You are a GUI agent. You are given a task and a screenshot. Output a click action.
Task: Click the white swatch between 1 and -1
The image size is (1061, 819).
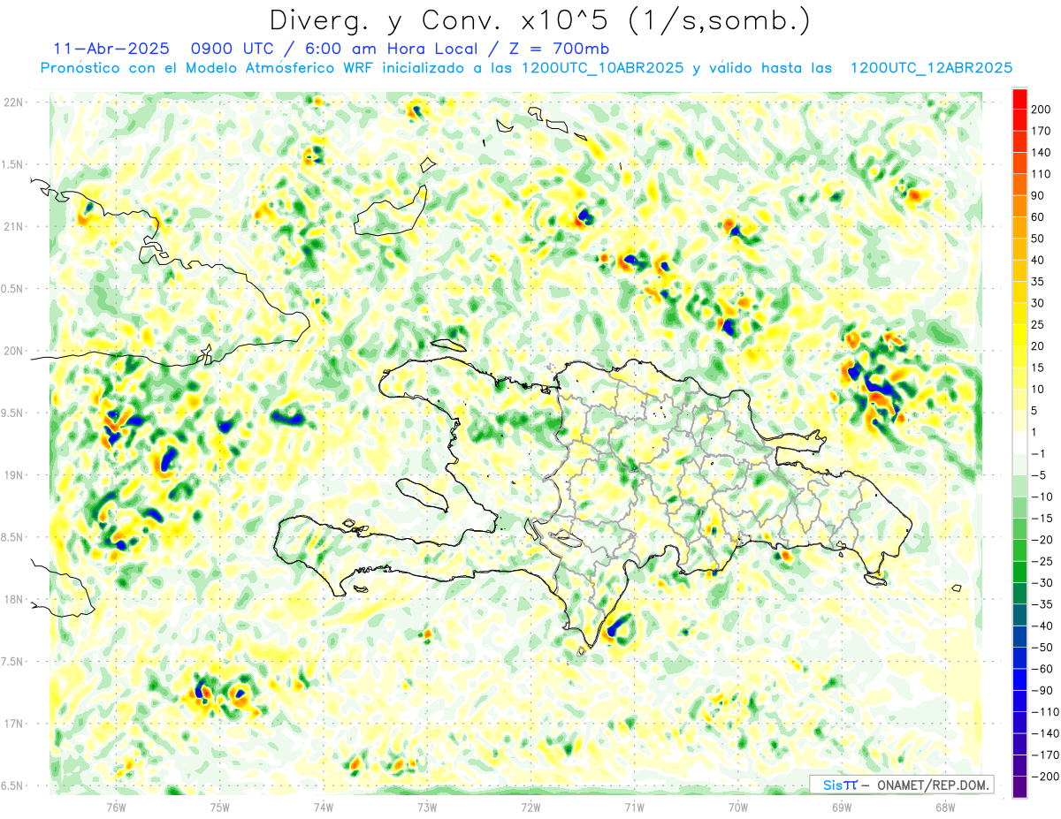[x=1019, y=443]
